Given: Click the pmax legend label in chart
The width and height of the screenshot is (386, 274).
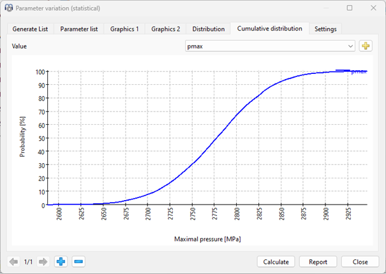Looking at the screenshot, I should point(358,72).
